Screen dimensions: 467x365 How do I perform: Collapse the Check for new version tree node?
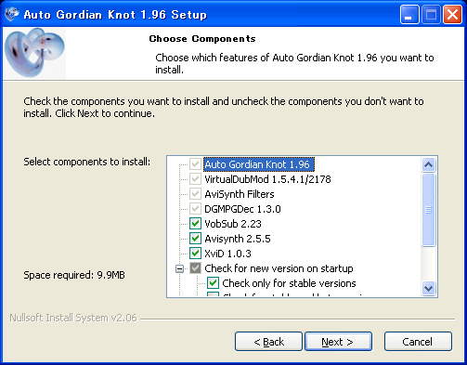179,268
